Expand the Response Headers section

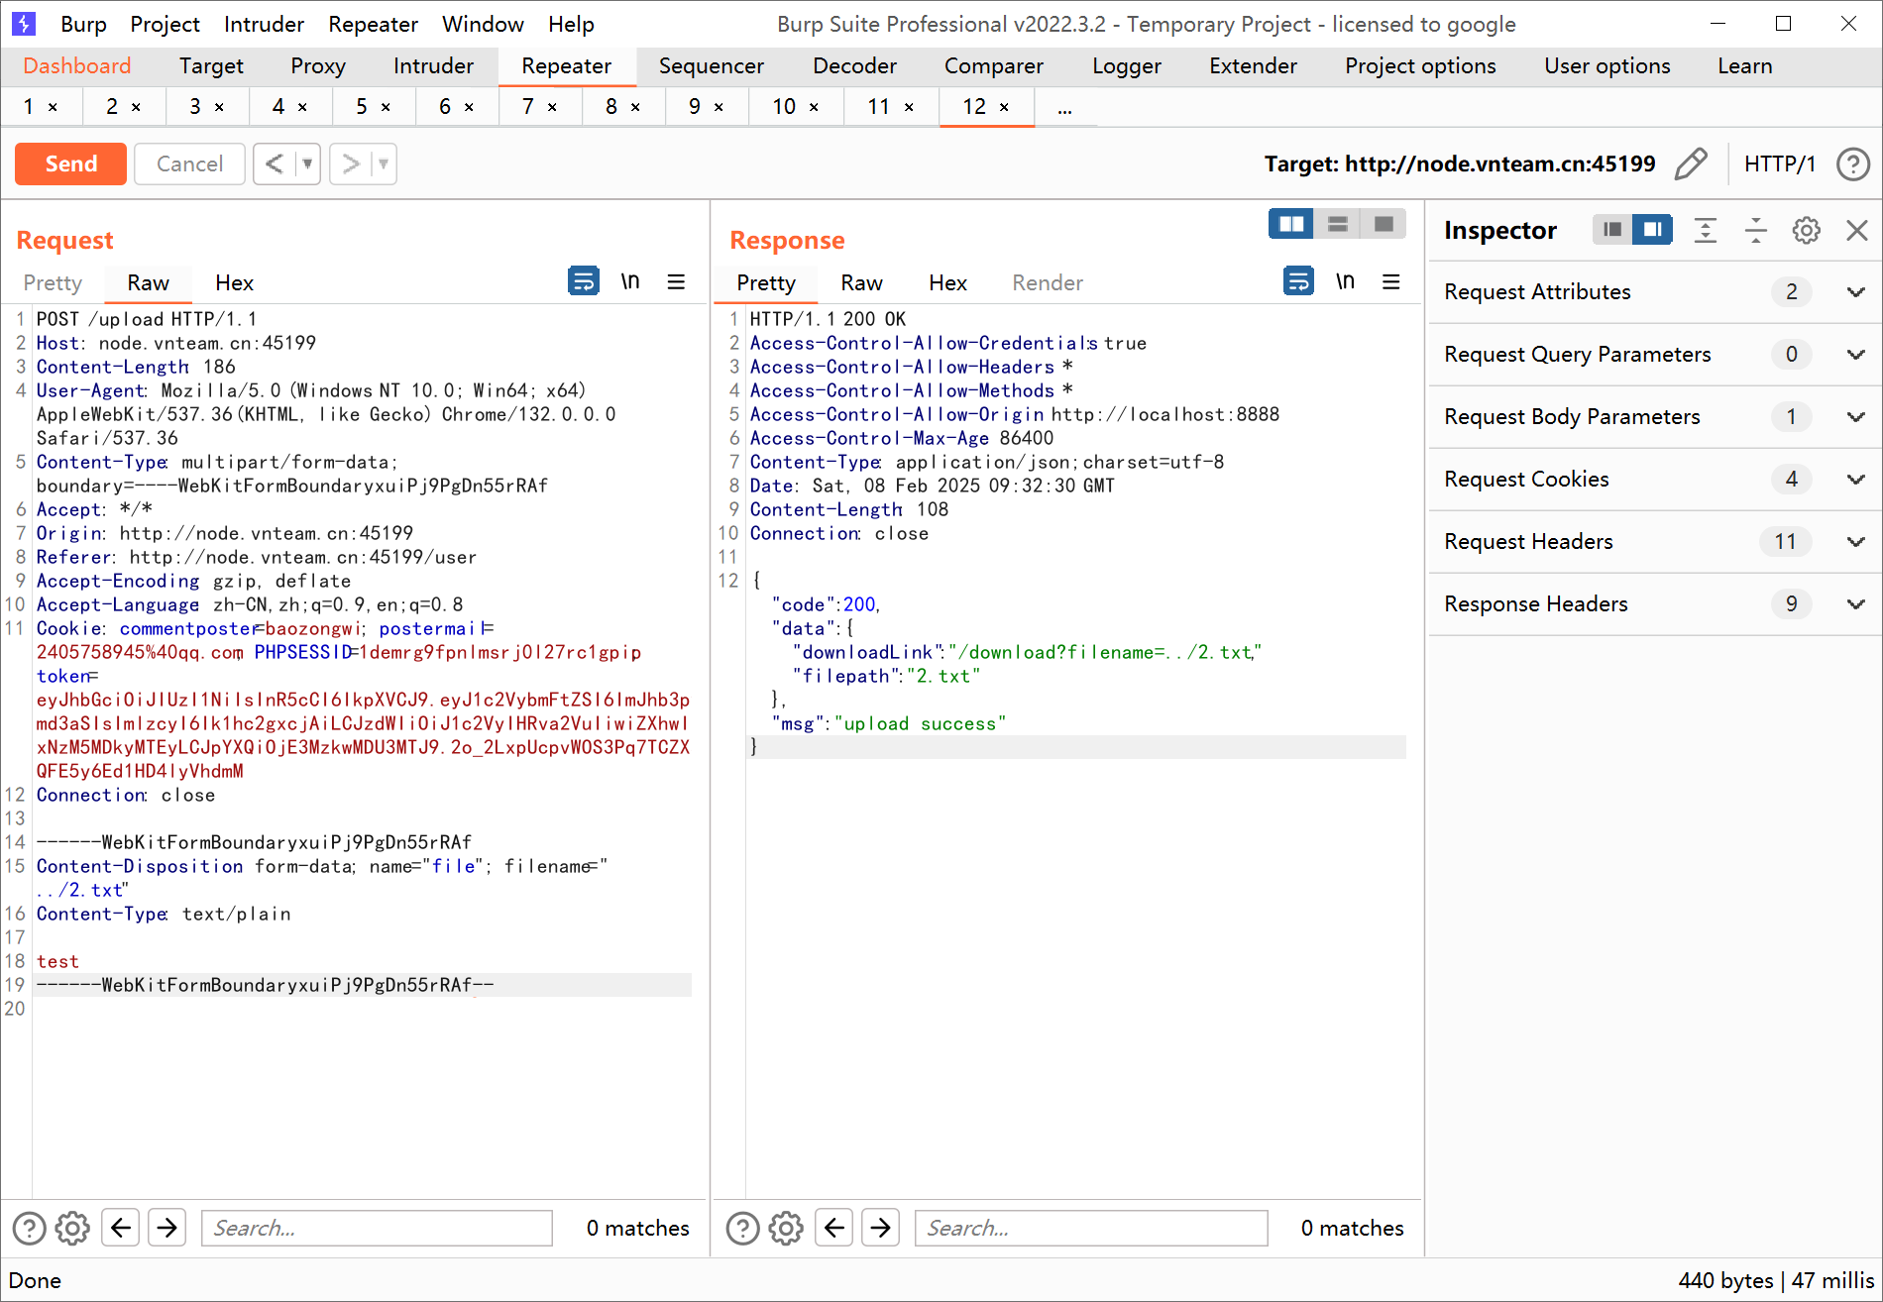pyautogui.click(x=1855, y=604)
